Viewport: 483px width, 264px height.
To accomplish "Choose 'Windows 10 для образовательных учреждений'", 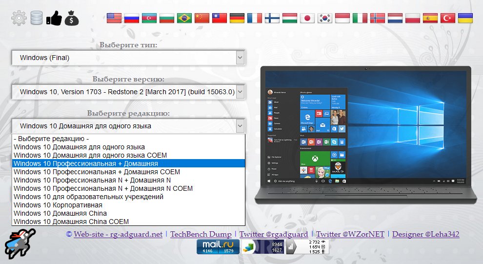I will pyautogui.click(x=128, y=197).
